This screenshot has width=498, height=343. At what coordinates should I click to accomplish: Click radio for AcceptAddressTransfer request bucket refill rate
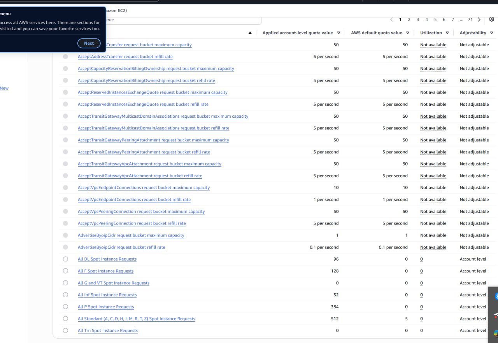pyautogui.click(x=65, y=57)
